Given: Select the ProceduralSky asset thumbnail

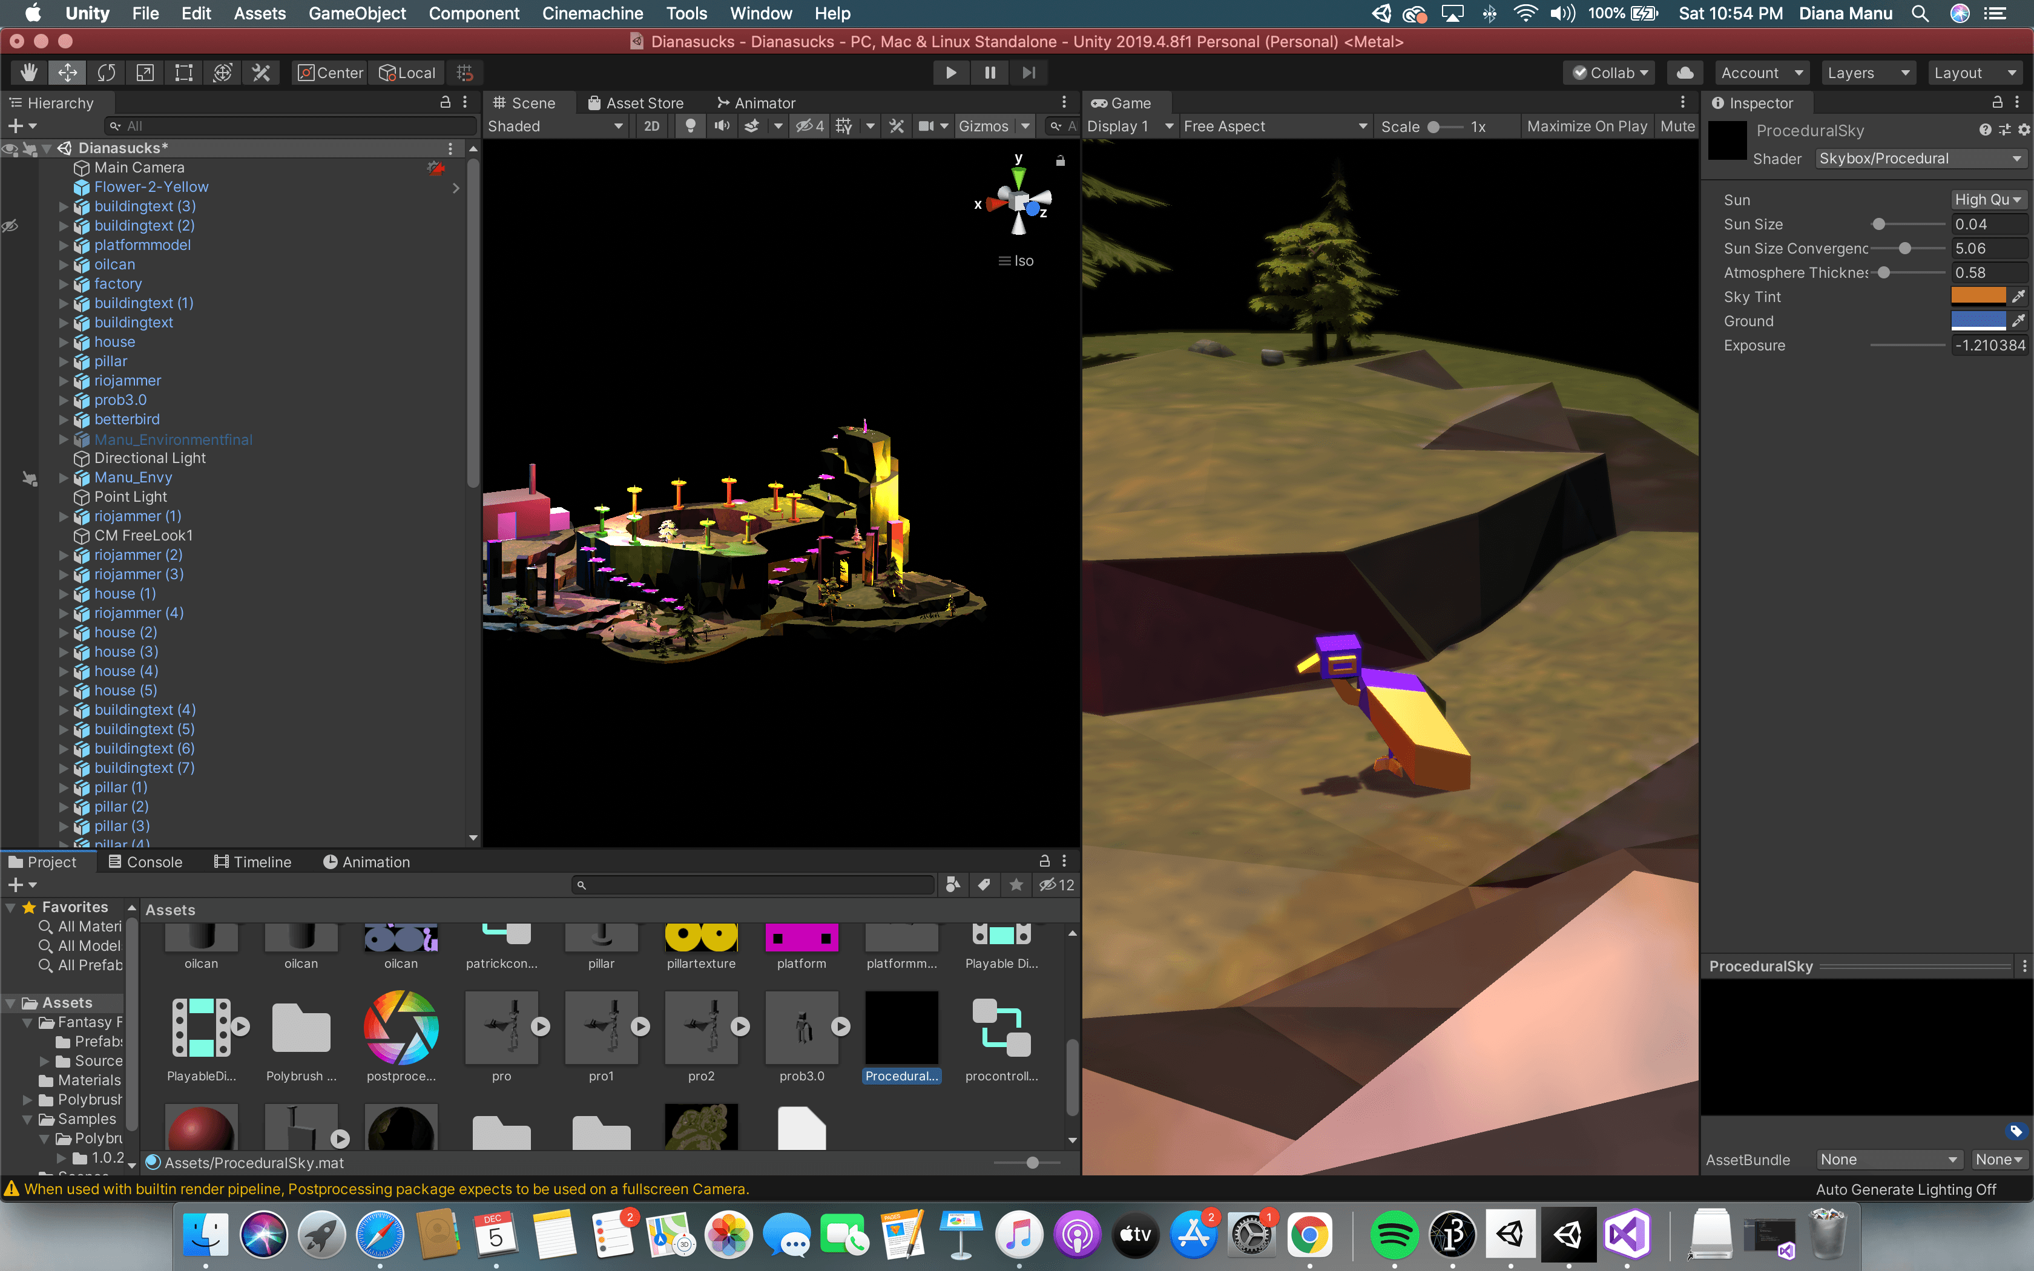Looking at the screenshot, I should 901,1027.
